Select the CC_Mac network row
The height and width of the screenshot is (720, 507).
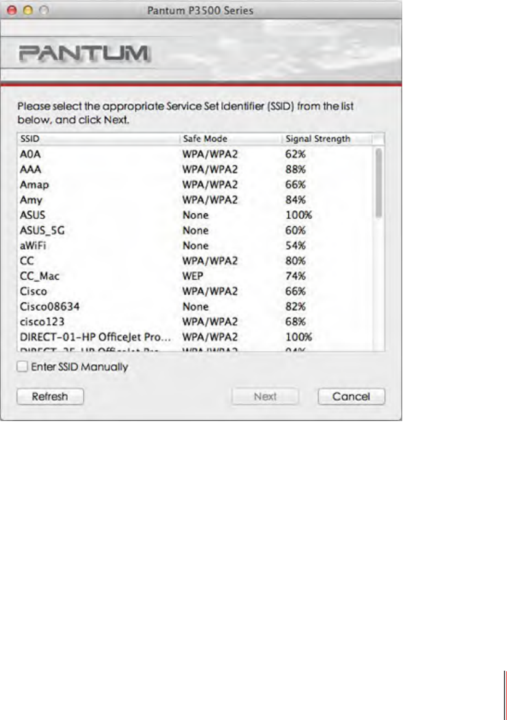pyautogui.click(x=195, y=276)
